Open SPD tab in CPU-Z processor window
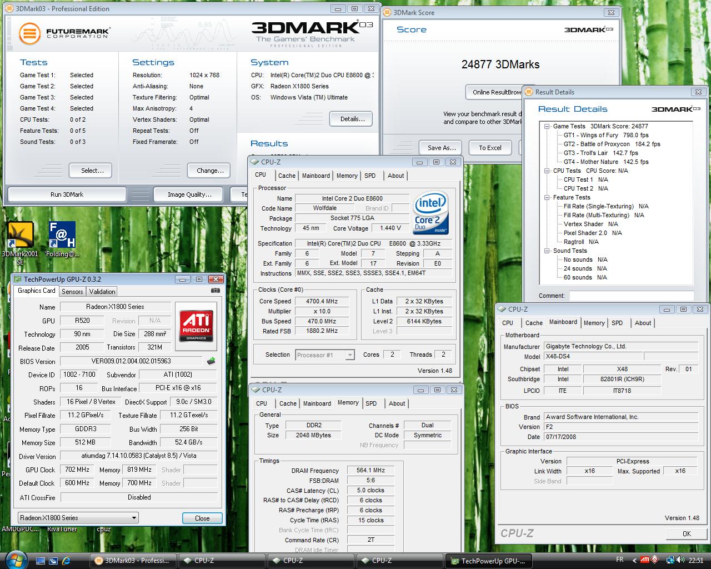This screenshot has height=569, width=711. click(x=370, y=176)
